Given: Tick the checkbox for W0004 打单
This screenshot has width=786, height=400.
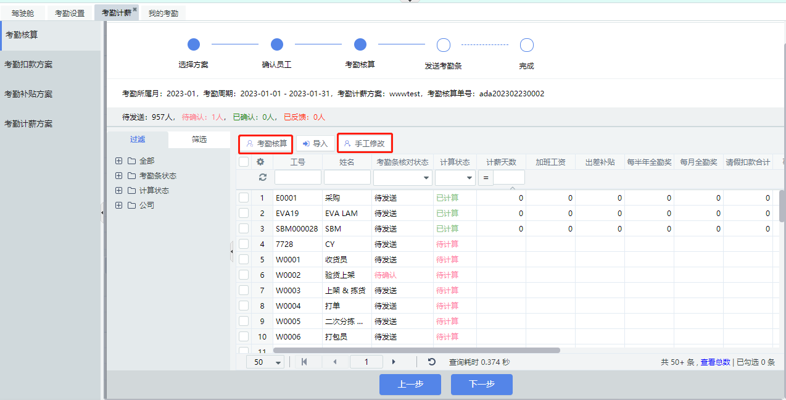Looking at the screenshot, I should [x=244, y=306].
